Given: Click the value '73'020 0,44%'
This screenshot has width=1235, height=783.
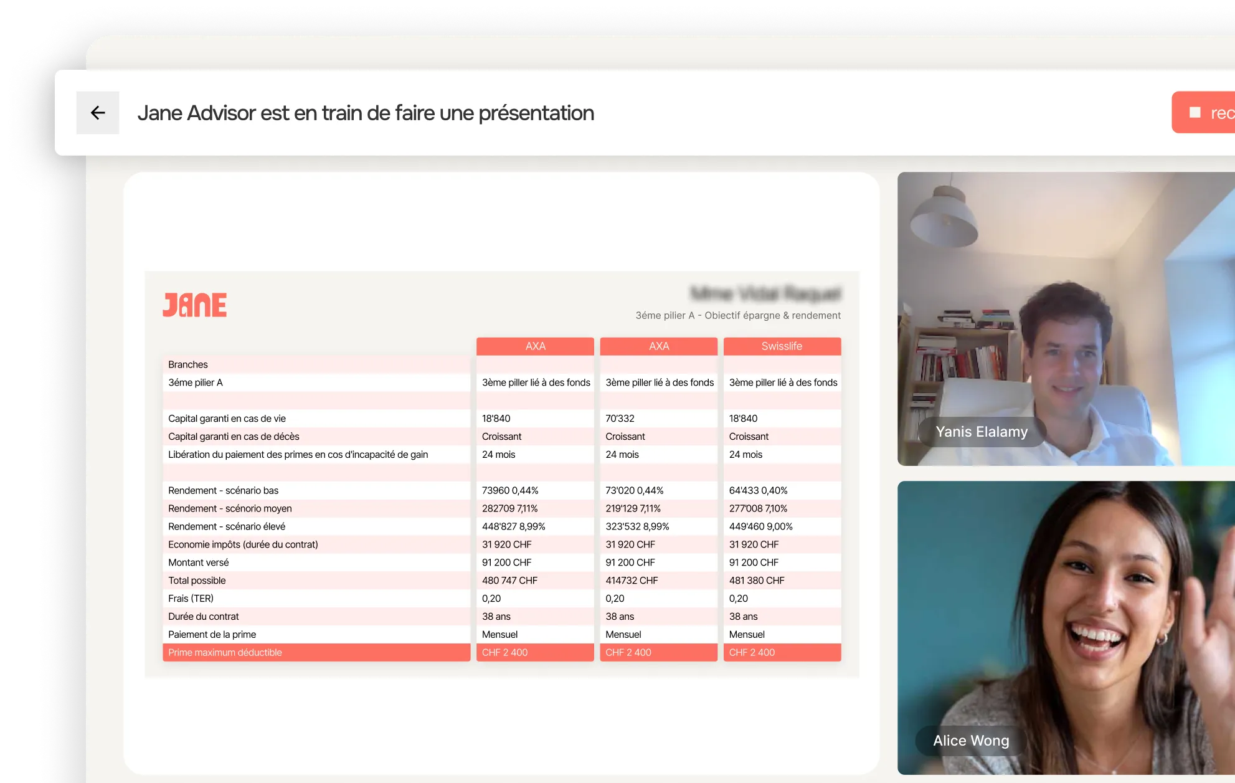Looking at the screenshot, I should click(635, 491).
